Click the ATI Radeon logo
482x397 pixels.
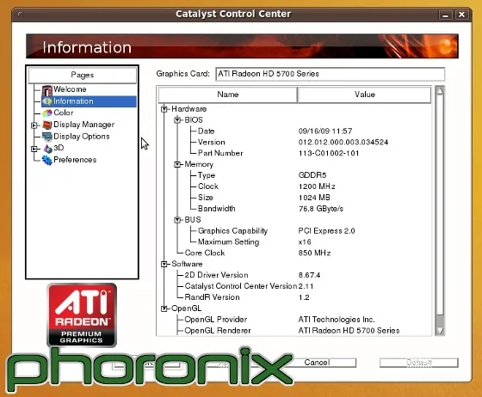(82, 315)
